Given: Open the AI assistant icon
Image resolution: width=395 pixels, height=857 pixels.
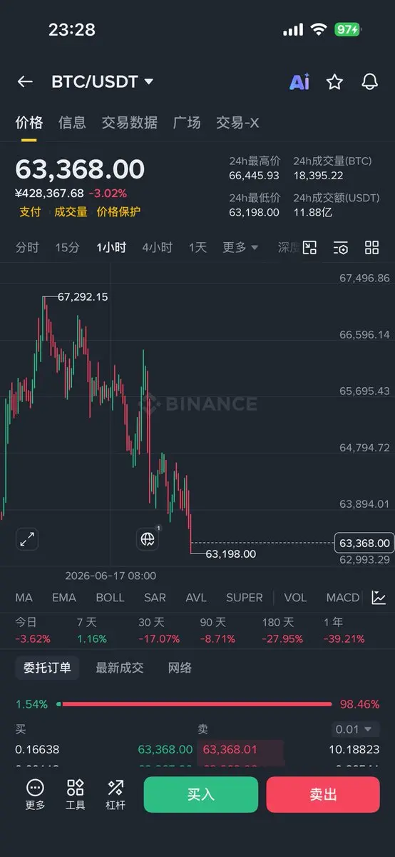Looking at the screenshot, I should (x=299, y=81).
